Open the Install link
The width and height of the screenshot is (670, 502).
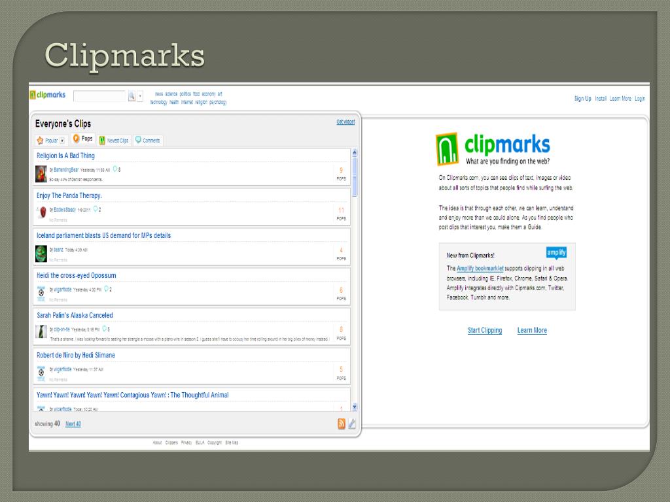coord(601,99)
